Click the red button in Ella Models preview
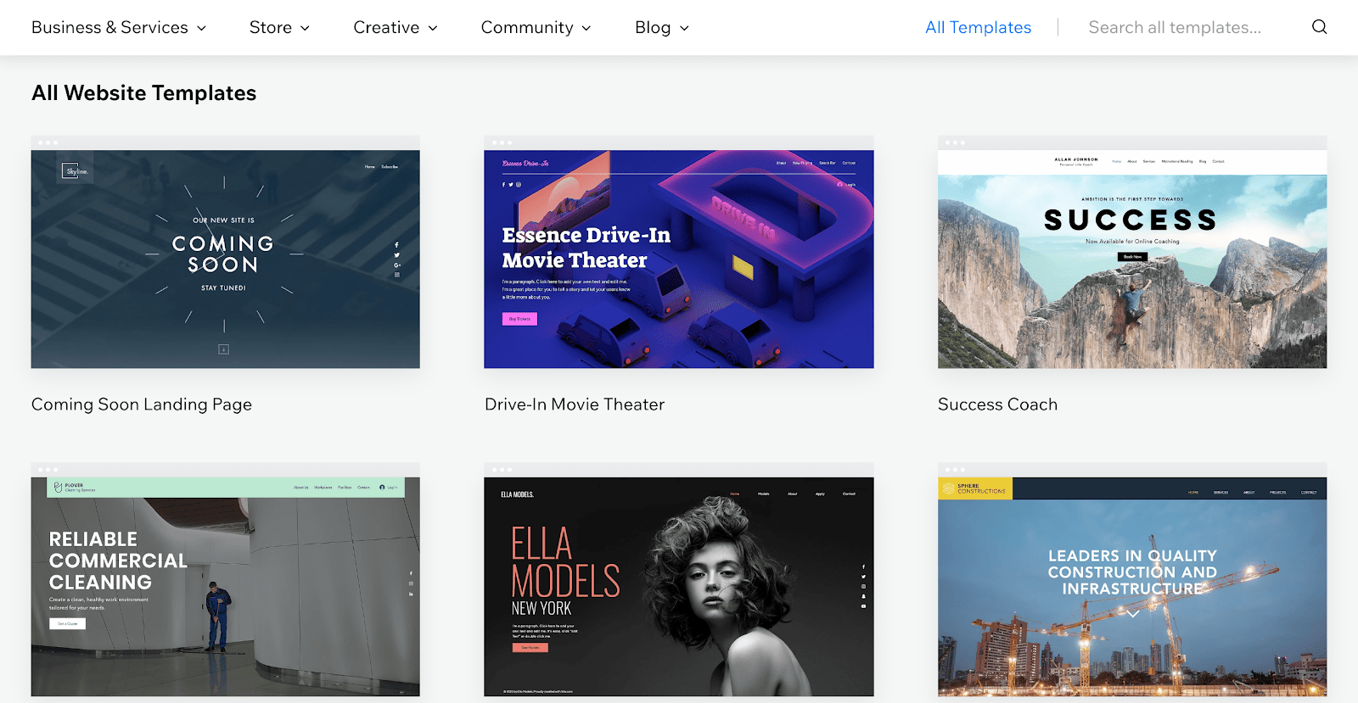This screenshot has width=1358, height=703. pos(530,647)
